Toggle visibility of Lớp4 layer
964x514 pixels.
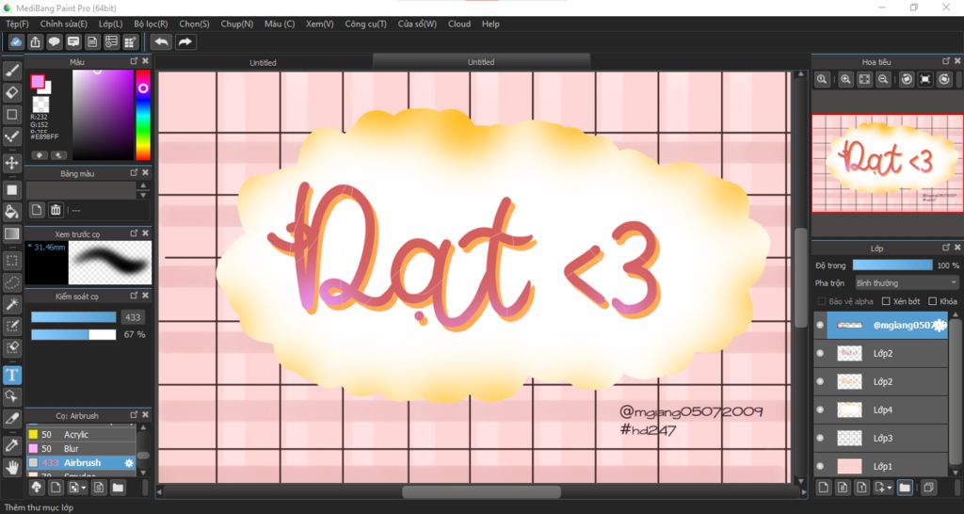[x=820, y=410]
